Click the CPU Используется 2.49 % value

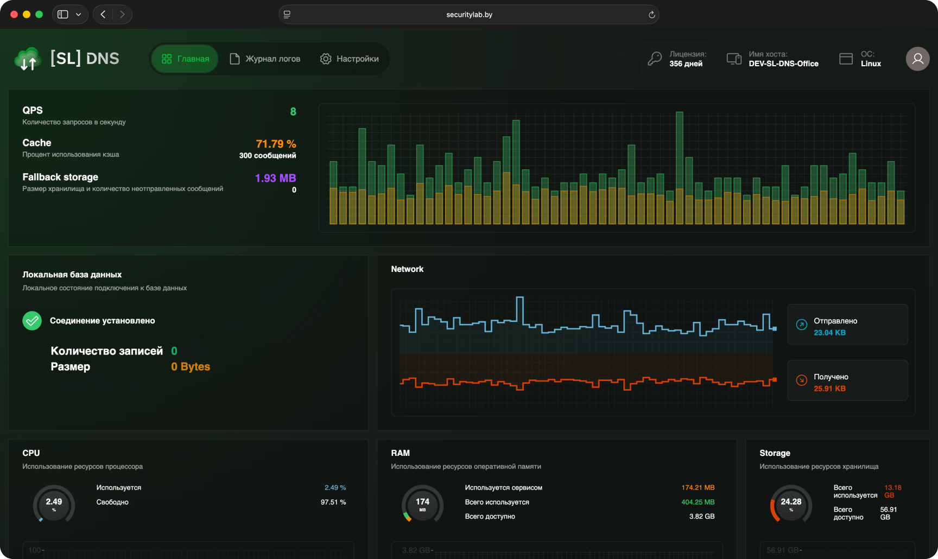(335, 488)
